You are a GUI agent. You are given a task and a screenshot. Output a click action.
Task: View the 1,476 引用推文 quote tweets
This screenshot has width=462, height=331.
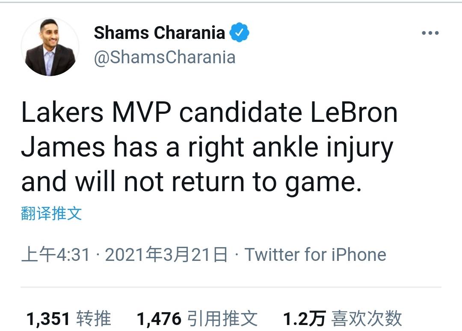[x=197, y=319]
